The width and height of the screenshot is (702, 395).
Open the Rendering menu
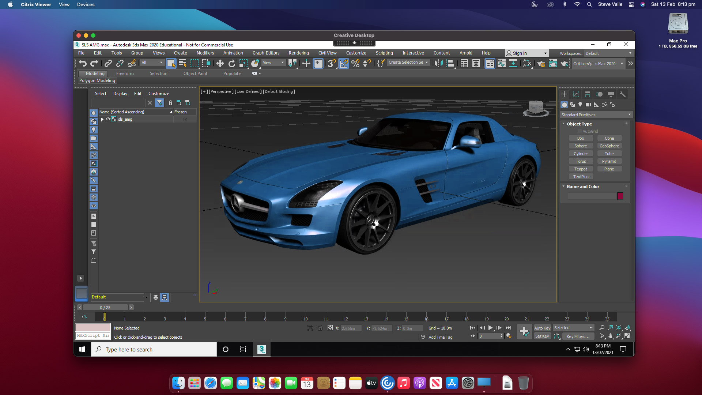point(298,53)
